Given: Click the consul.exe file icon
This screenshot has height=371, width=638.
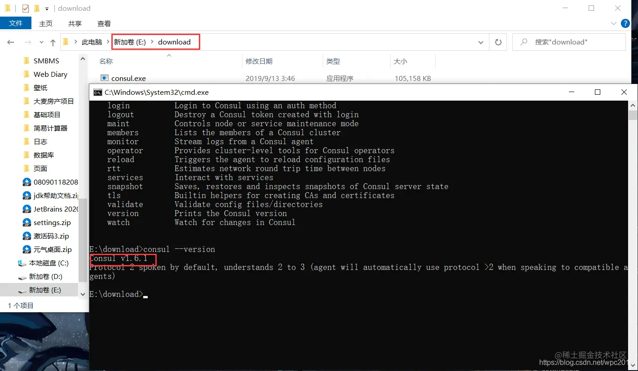Looking at the screenshot, I should coord(104,78).
